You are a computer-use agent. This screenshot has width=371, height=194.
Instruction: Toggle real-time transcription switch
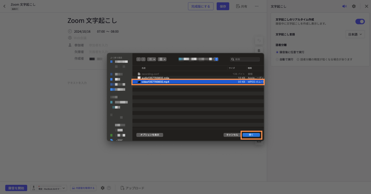tap(360, 21)
